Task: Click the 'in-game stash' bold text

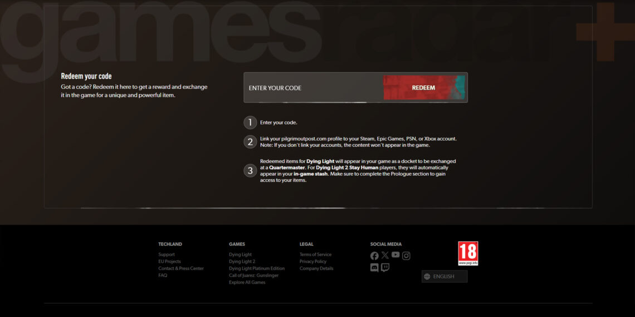Action: point(311,174)
